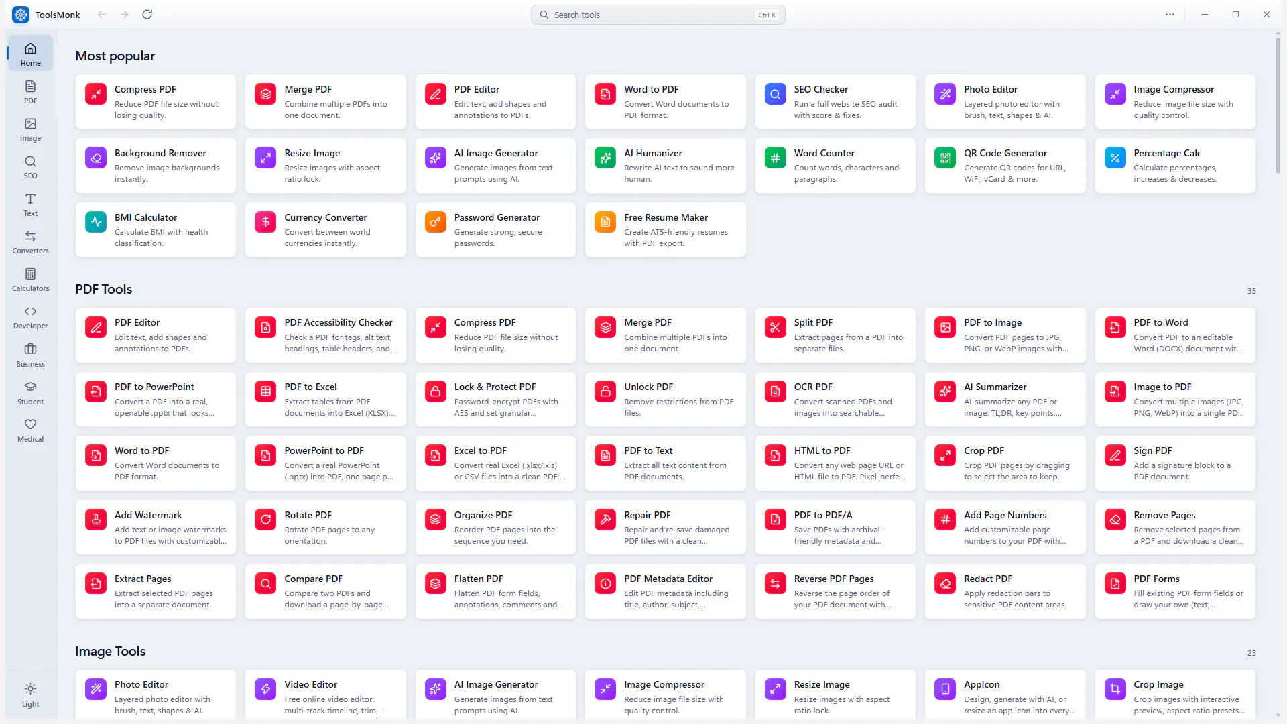Click the Password Generator key icon
This screenshot has height=724, width=1287.
[436, 223]
